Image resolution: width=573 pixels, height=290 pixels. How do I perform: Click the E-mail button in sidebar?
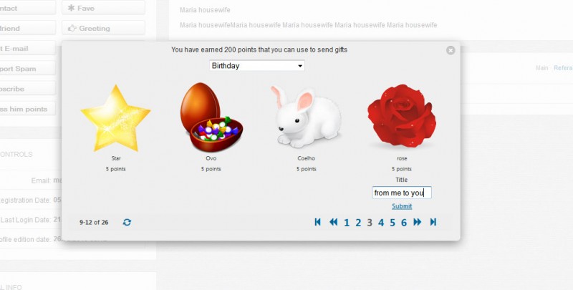(27, 48)
